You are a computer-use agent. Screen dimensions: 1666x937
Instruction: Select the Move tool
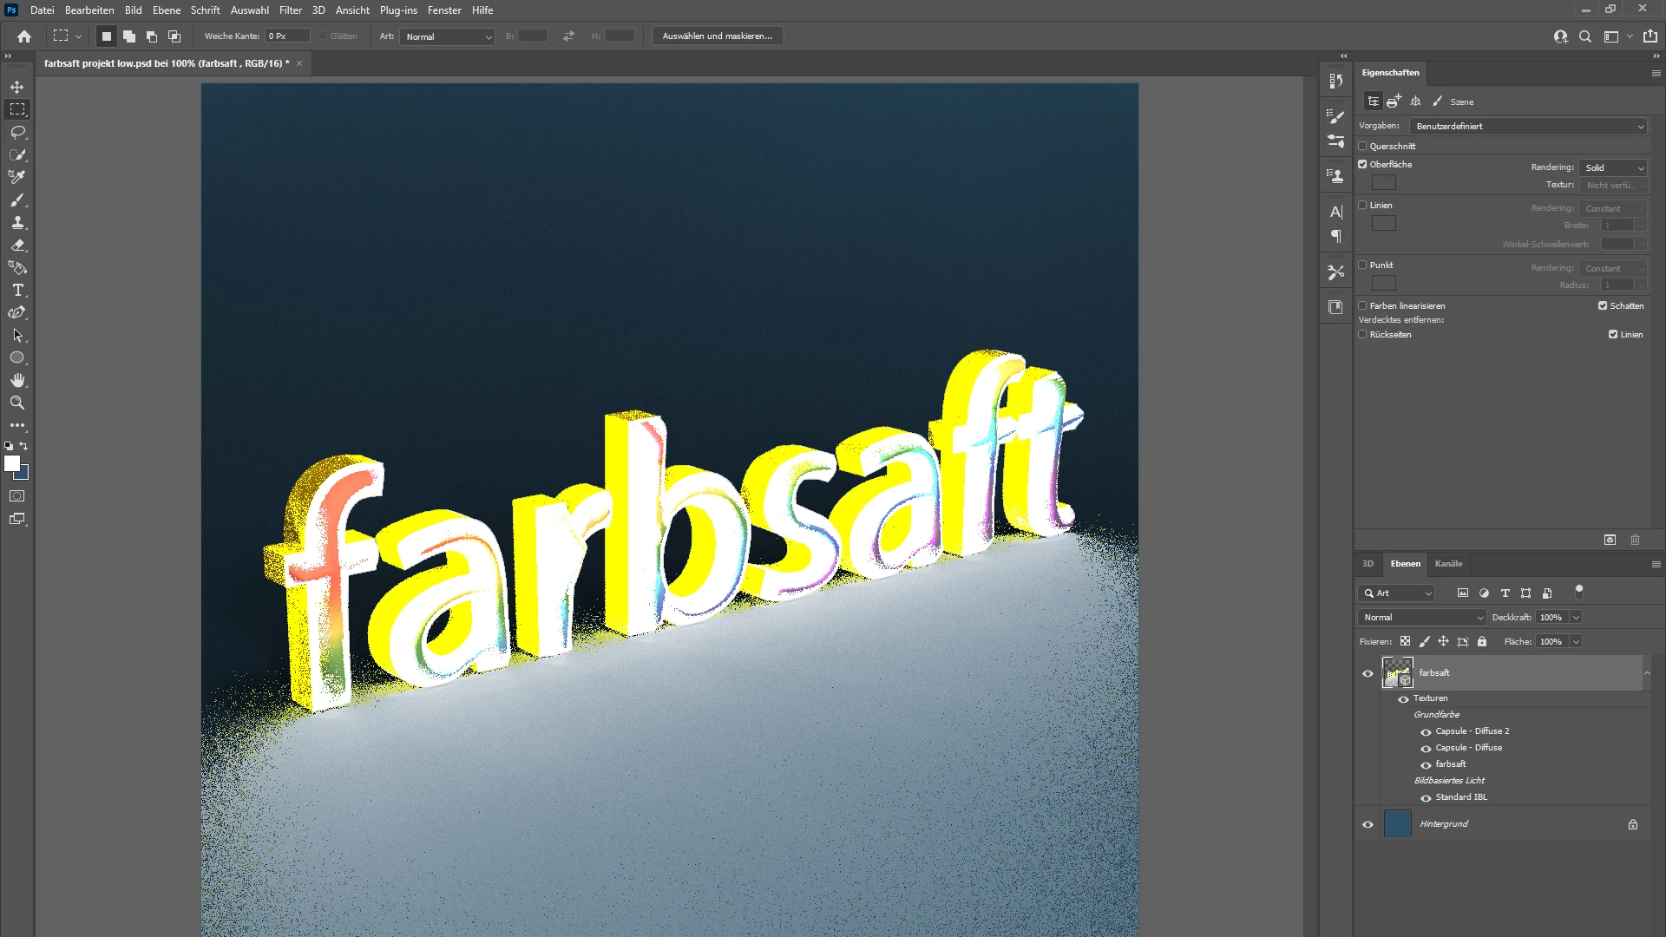pyautogui.click(x=17, y=87)
